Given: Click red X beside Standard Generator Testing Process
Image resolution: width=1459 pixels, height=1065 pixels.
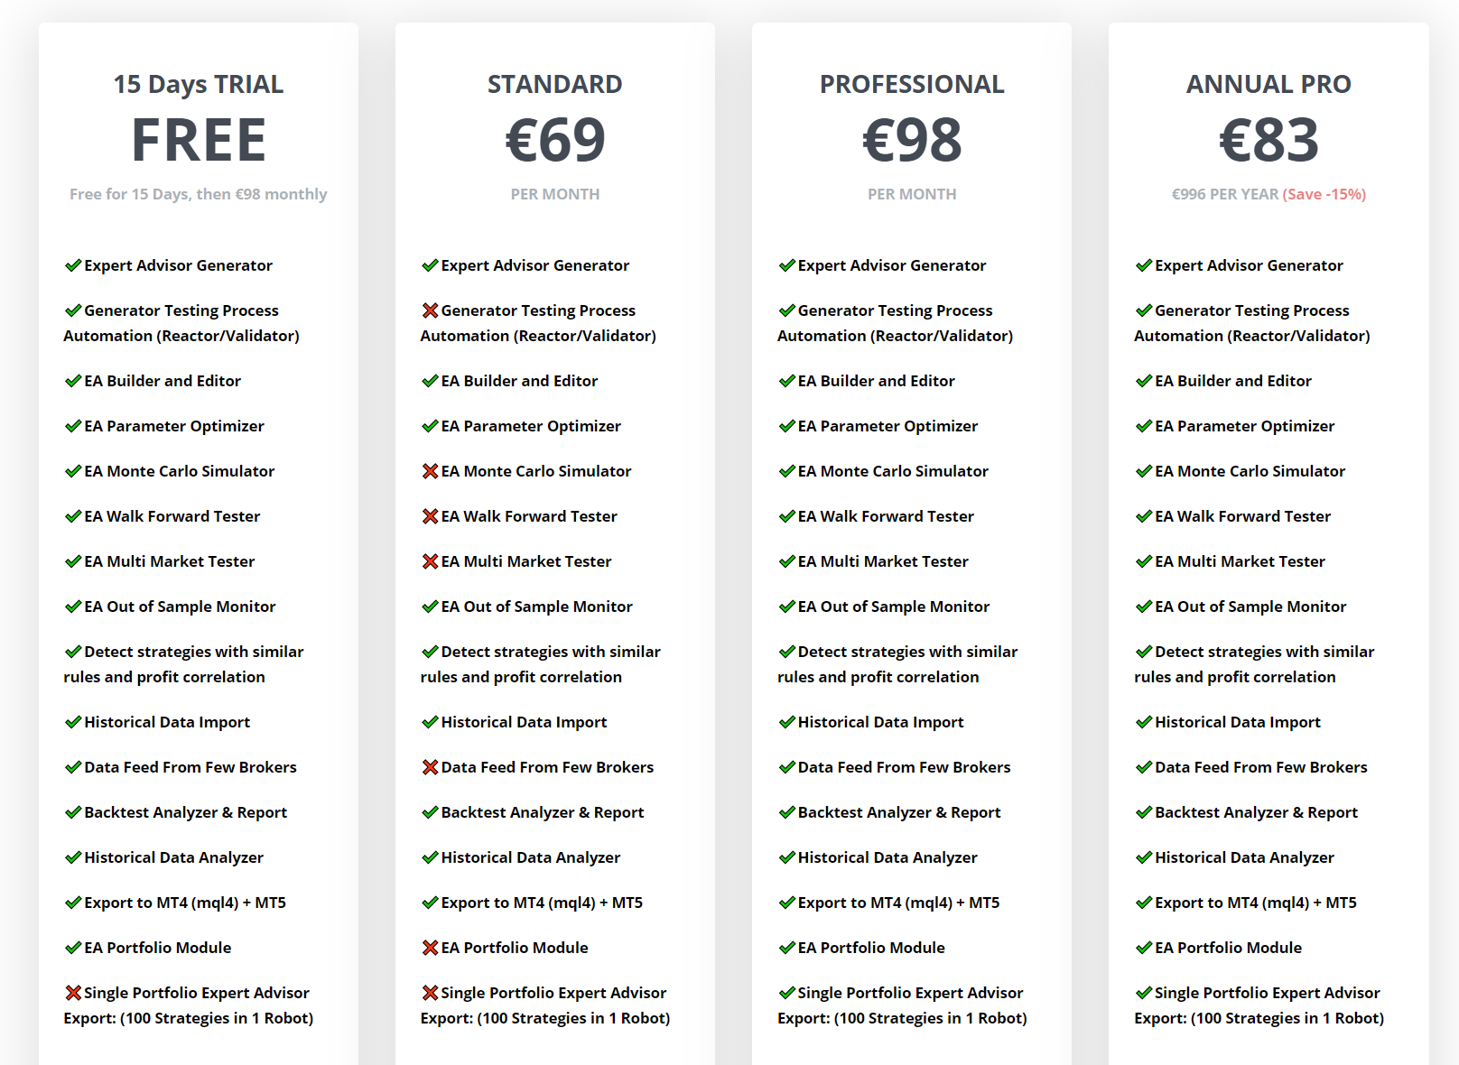Looking at the screenshot, I should click(430, 310).
